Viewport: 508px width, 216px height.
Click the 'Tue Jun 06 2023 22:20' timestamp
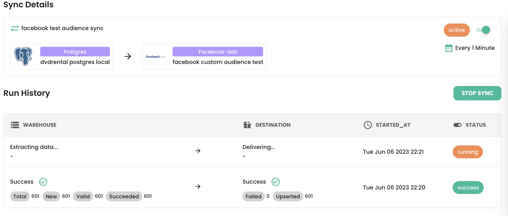pyautogui.click(x=394, y=187)
